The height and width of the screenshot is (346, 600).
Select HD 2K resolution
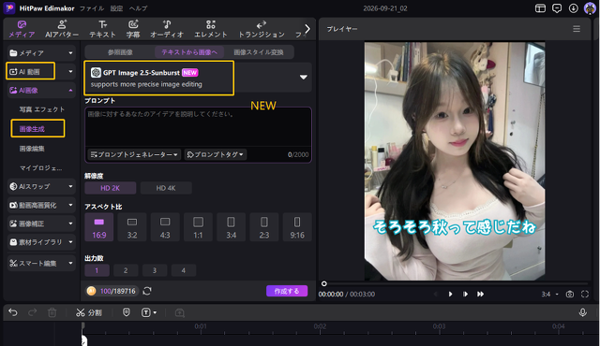[111, 188]
